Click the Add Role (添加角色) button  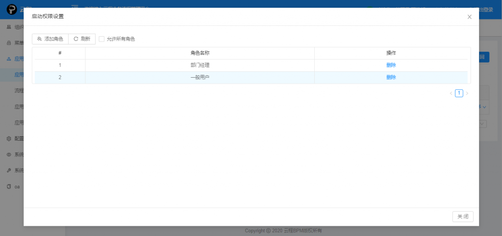[x=50, y=39]
